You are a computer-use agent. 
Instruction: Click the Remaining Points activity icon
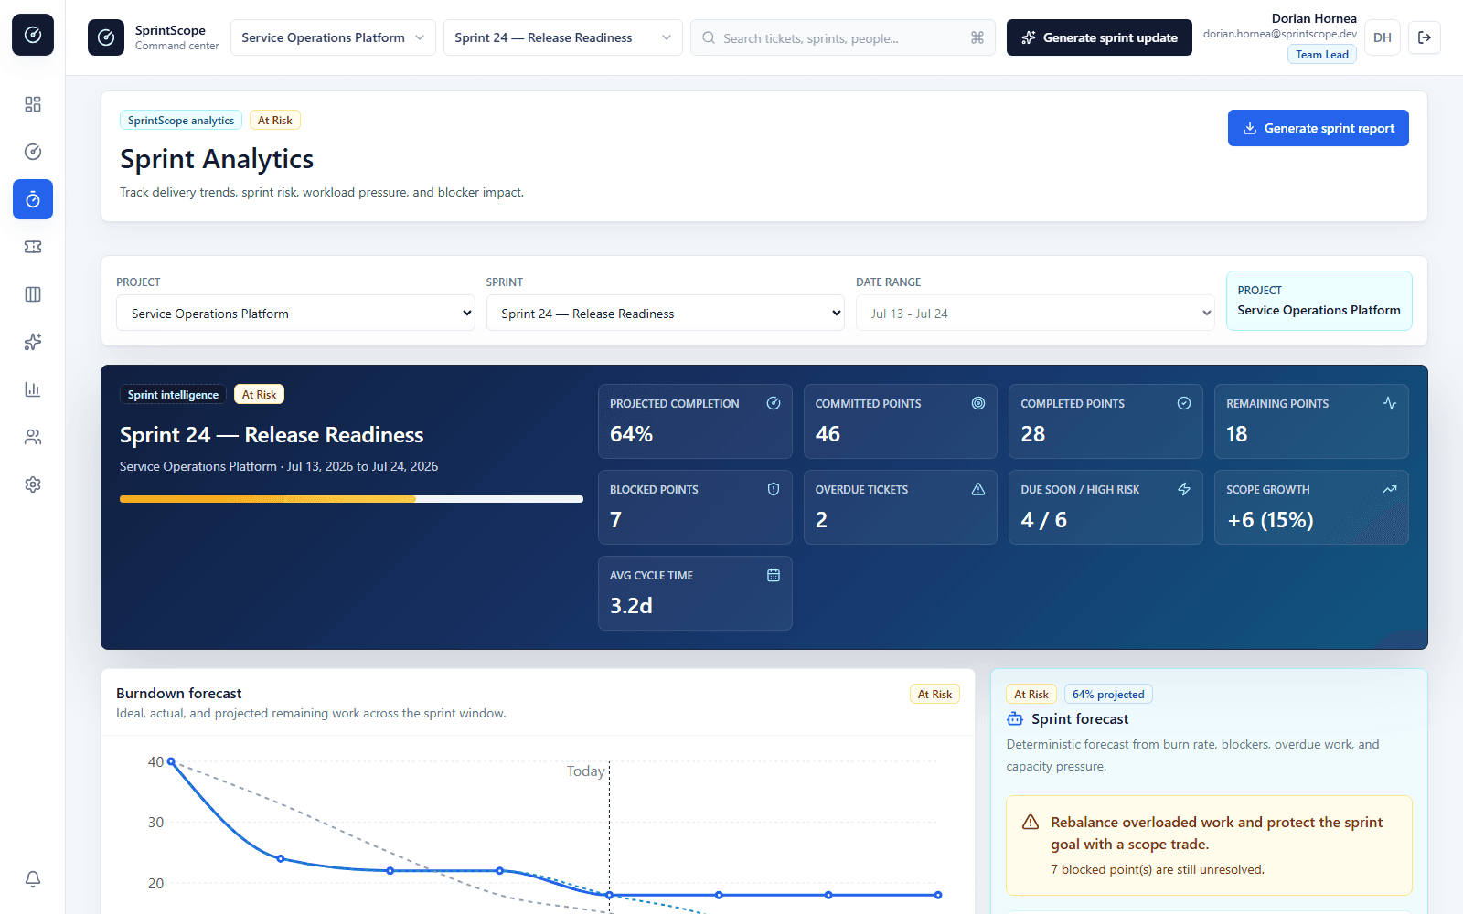tap(1390, 403)
